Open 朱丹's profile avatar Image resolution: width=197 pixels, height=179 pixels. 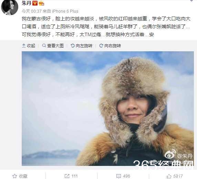click(10, 8)
